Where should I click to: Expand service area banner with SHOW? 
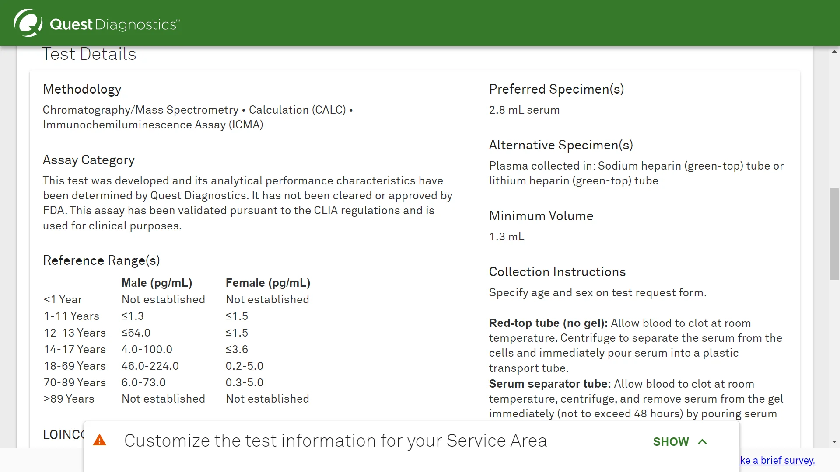tap(671, 442)
